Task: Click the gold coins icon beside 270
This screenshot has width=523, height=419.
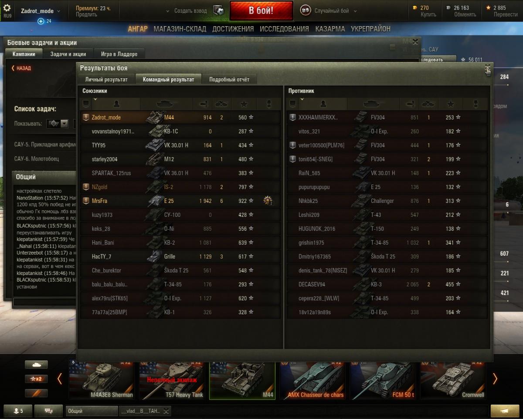Action: [414, 7]
